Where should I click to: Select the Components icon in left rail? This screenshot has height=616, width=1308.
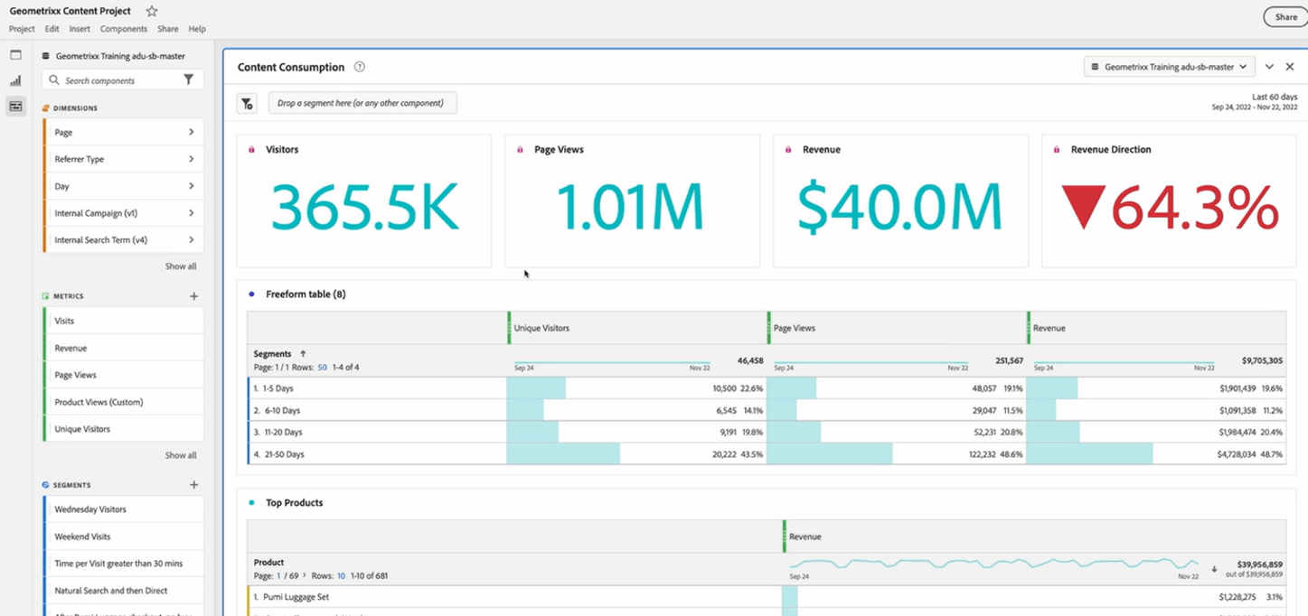(15, 107)
